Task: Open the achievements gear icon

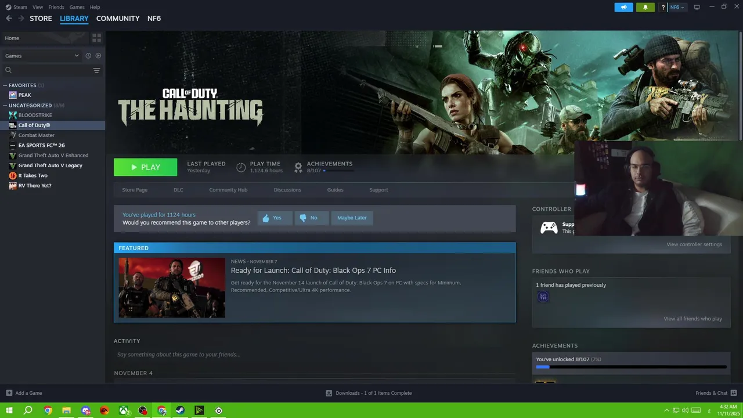Action: coord(298,167)
